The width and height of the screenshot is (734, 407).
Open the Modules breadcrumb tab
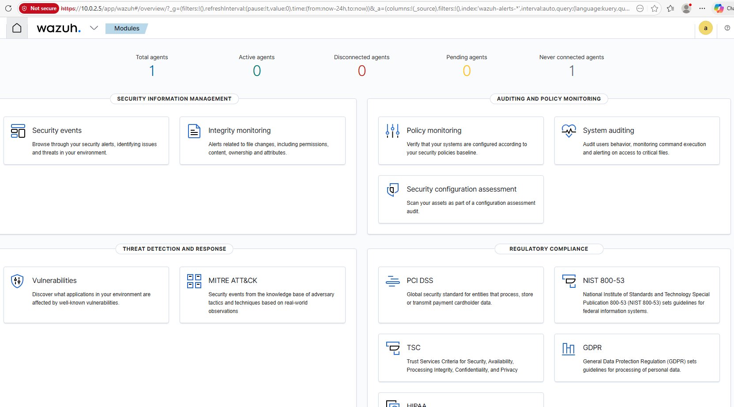(127, 28)
